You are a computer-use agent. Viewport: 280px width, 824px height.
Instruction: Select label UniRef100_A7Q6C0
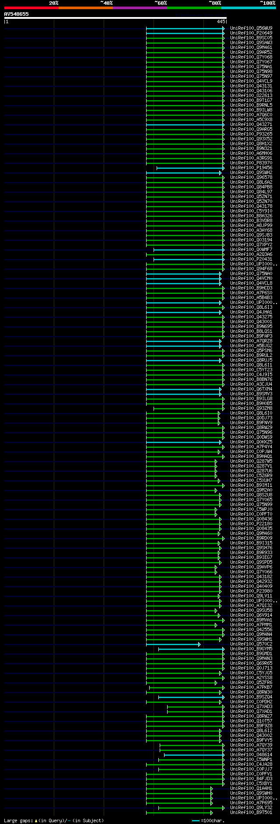tap(251, 115)
